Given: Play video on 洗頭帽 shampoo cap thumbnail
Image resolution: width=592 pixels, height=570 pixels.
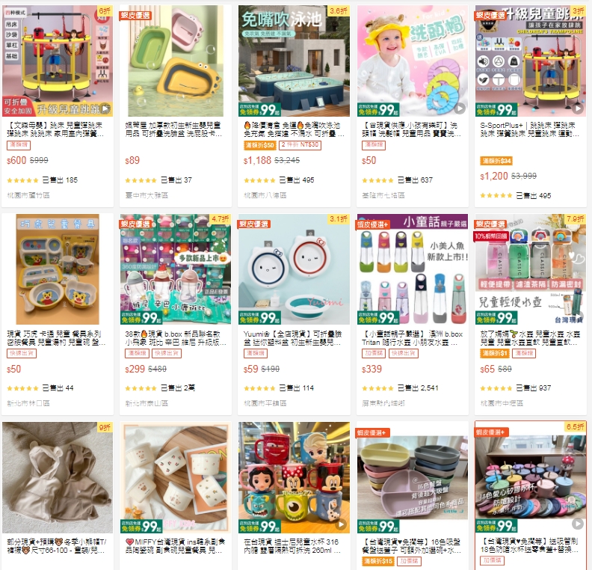Looking at the screenshot, I should pyautogui.click(x=459, y=108).
